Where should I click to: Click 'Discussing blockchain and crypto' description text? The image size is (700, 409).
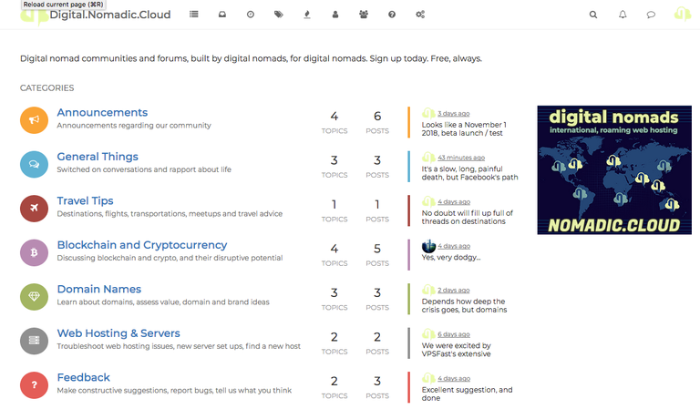tap(170, 258)
